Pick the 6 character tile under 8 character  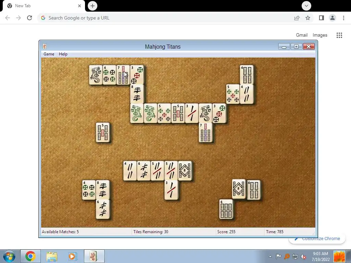tap(102, 209)
